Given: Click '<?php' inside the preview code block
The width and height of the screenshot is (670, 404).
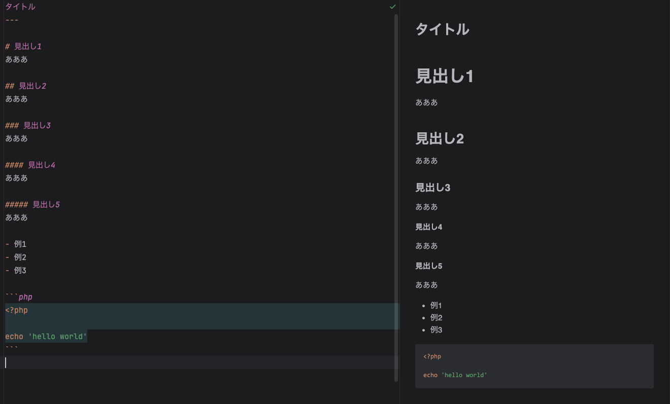Looking at the screenshot, I should pyautogui.click(x=432, y=357).
